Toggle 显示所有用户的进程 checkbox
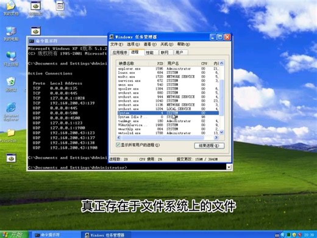The height and width of the screenshot is (238, 317). click(118, 145)
